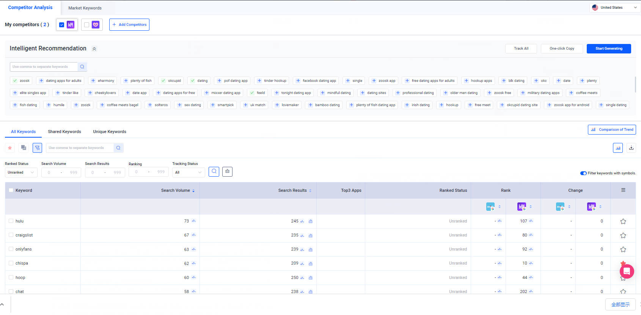
Task: Apply filters with the magnifier button
Action: coord(214,172)
